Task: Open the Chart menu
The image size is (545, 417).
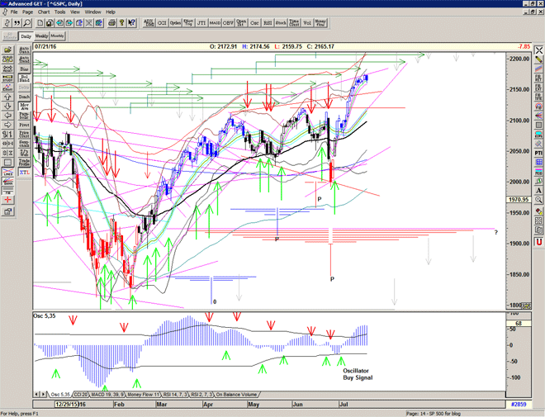Action: tap(43, 12)
